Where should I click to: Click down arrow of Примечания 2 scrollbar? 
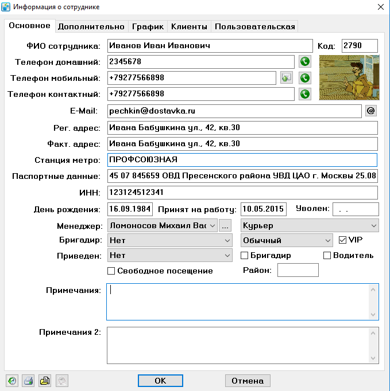pyautogui.click(x=373, y=358)
